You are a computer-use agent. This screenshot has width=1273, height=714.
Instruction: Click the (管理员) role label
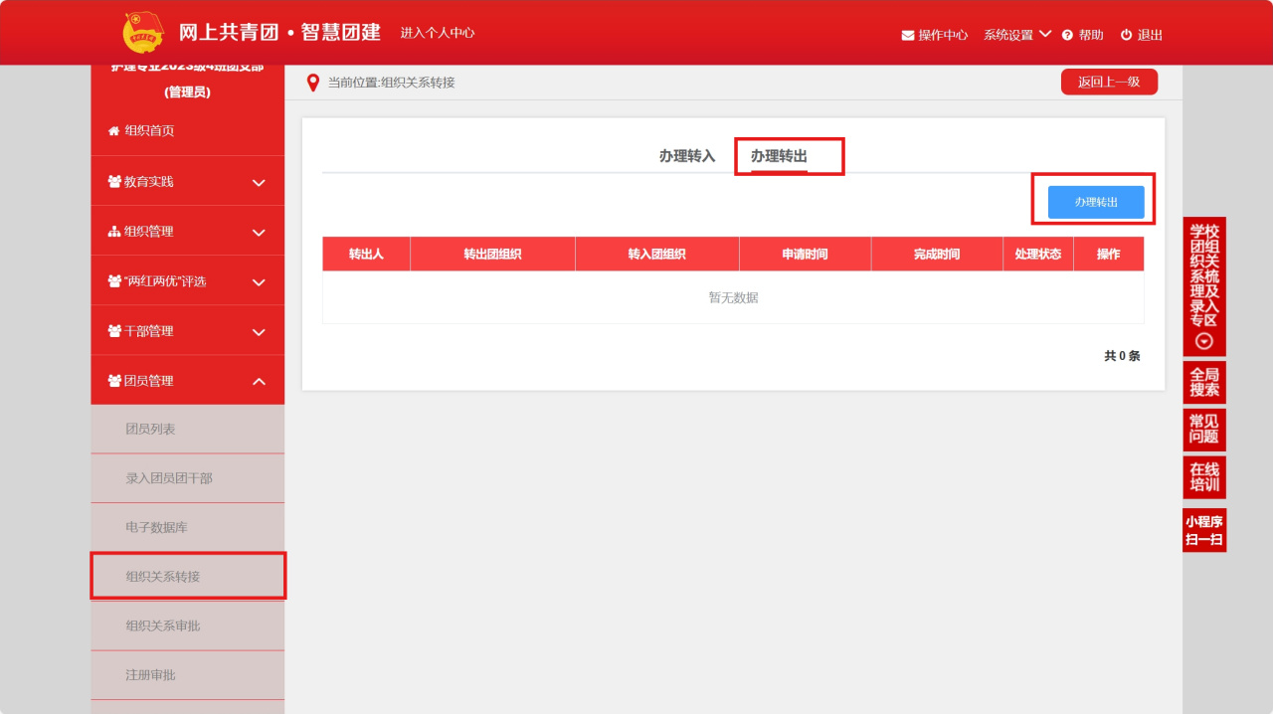click(x=187, y=92)
